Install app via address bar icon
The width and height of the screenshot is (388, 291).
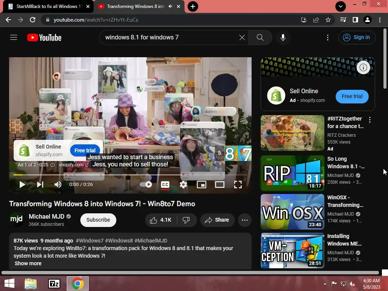pos(304,20)
